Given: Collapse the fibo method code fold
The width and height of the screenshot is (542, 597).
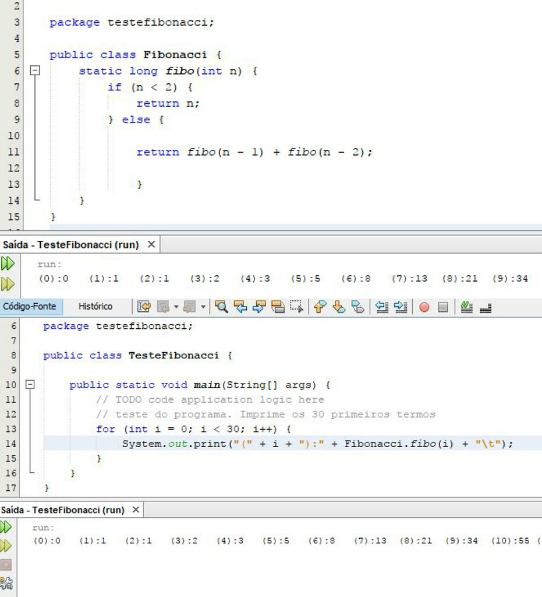Looking at the screenshot, I should point(35,71).
